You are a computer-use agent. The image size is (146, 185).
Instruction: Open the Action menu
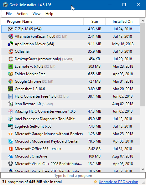(22, 14)
